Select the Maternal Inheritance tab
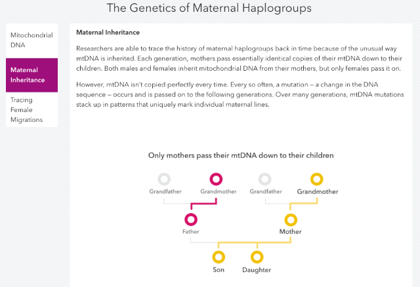 tap(31, 75)
